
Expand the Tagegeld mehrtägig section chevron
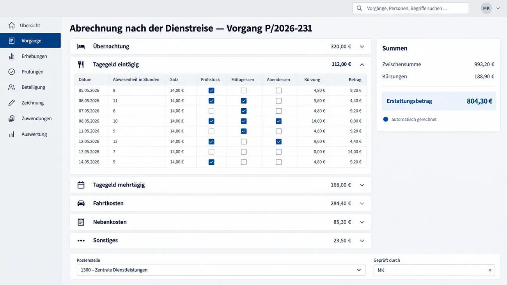pos(362,185)
